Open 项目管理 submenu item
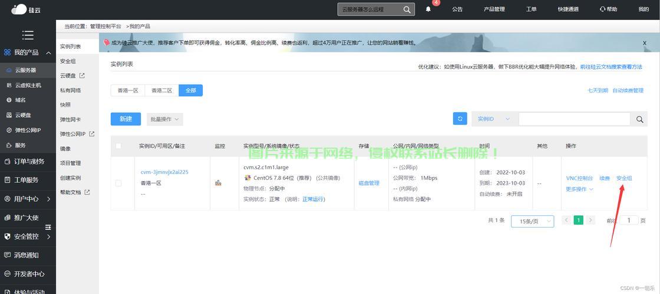The image size is (660, 294). tap(70, 163)
